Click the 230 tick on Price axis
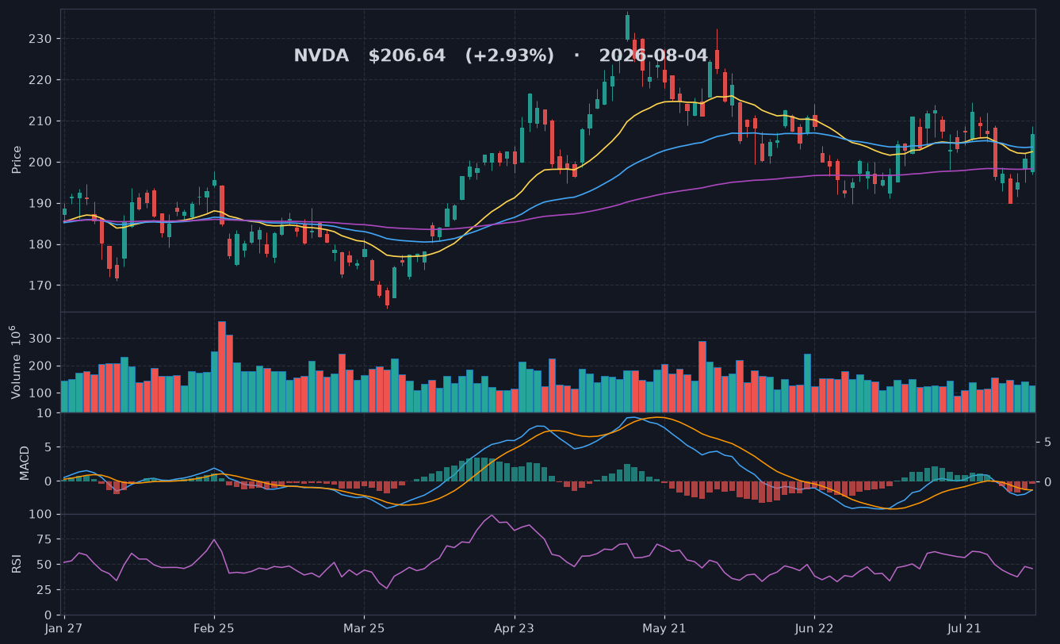1060x644 pixels. (x=40, y=39)
